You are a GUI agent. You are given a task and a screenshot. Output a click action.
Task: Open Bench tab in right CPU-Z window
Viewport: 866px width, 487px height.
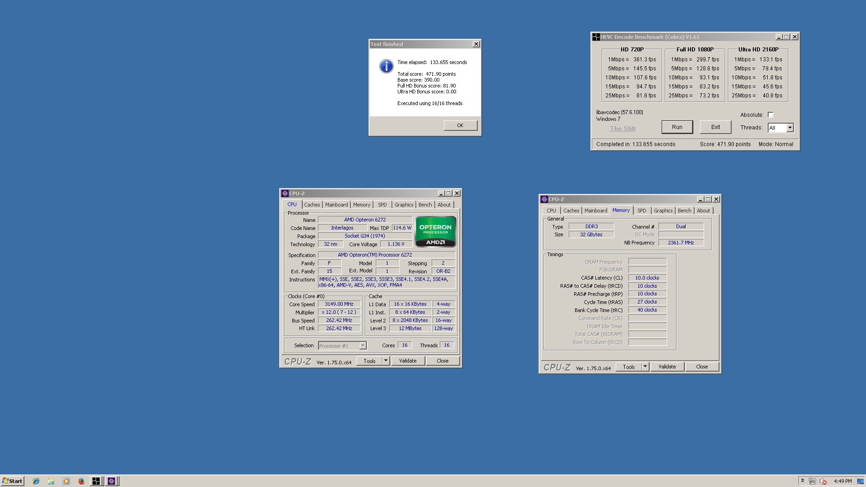684,211
